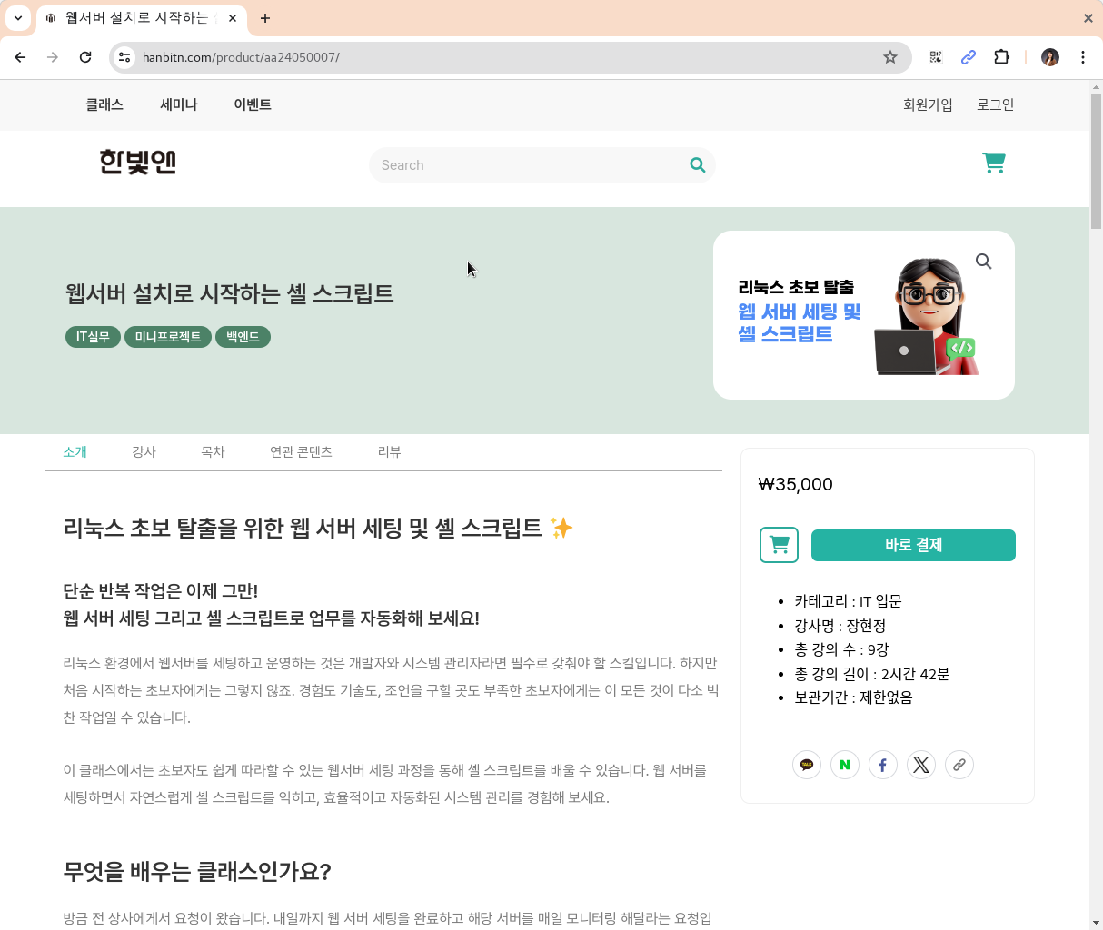Screen dimensions: 1103x930
Task: Open the Chrome profile avatar
Action: (1050, 57)
